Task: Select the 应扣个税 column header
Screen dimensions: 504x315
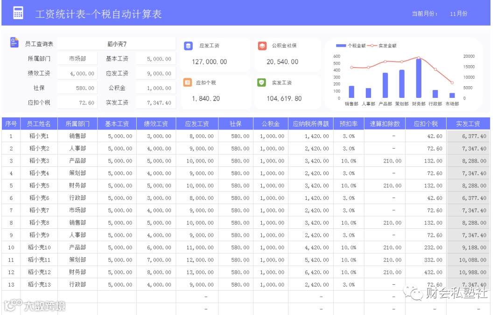Action: pos(426,123)
